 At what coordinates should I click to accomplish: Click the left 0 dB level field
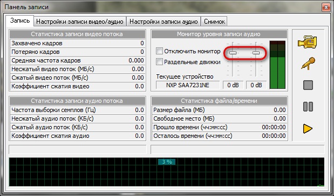pos(233,85)
